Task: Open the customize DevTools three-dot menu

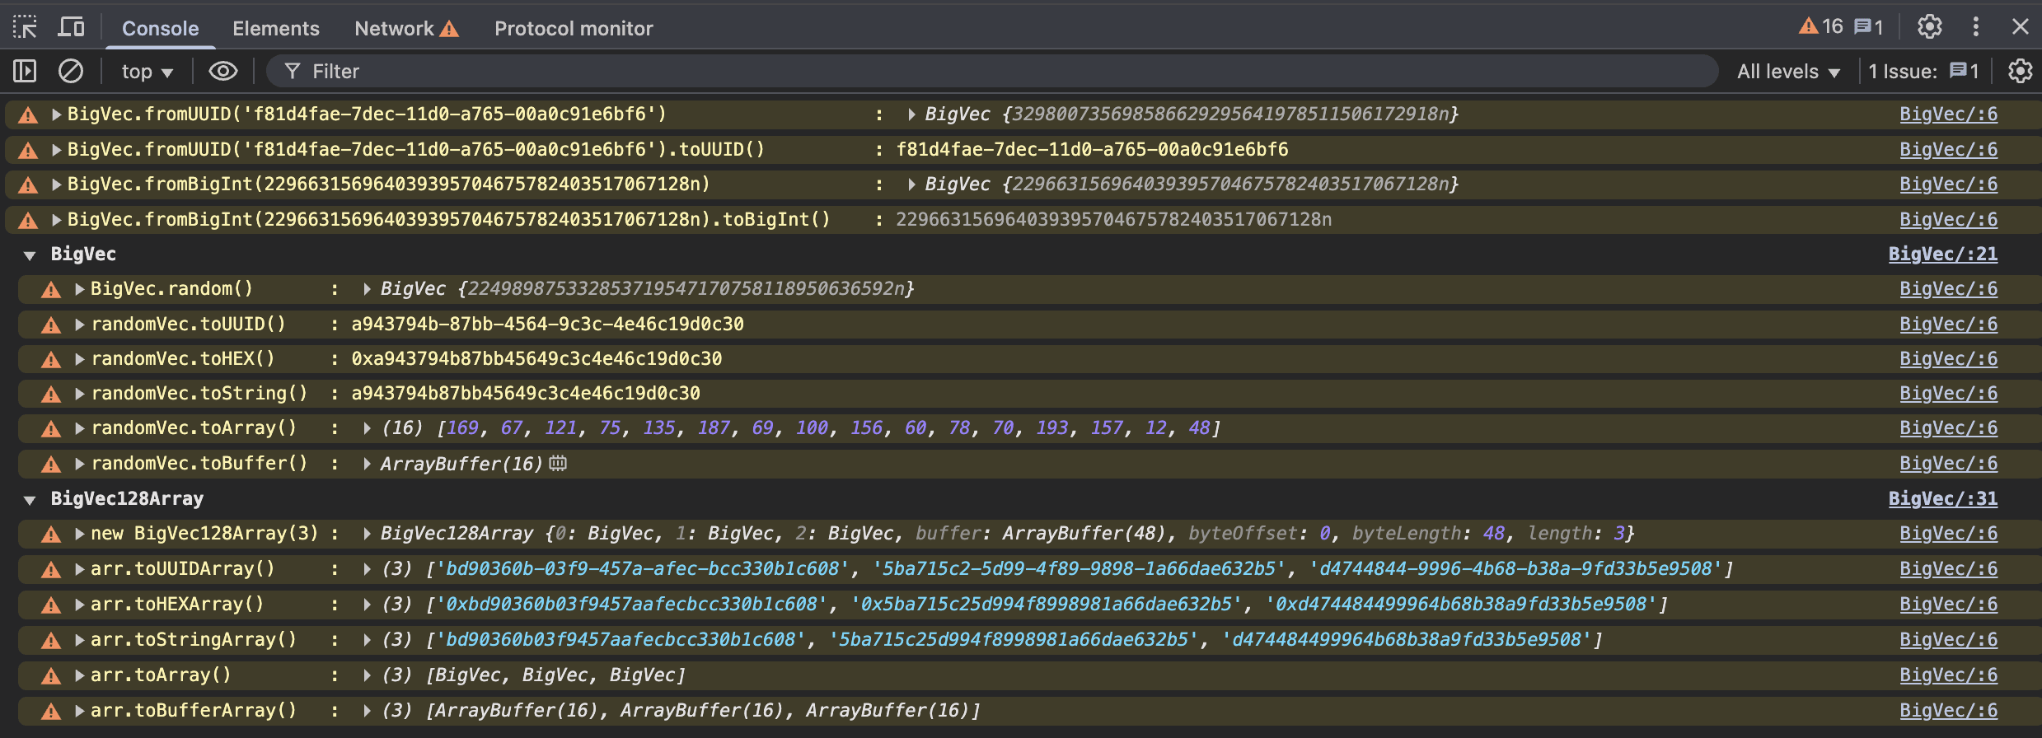Action: coord(1975,27)
